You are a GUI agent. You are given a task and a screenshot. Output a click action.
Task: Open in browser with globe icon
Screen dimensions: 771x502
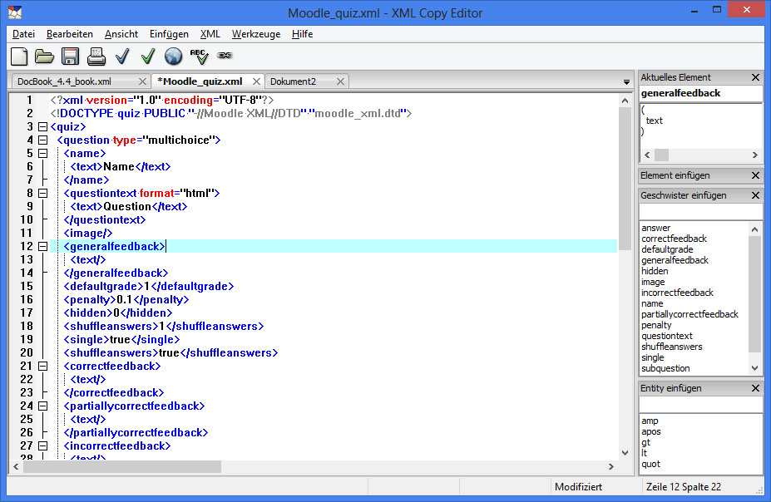pos(173,57)
